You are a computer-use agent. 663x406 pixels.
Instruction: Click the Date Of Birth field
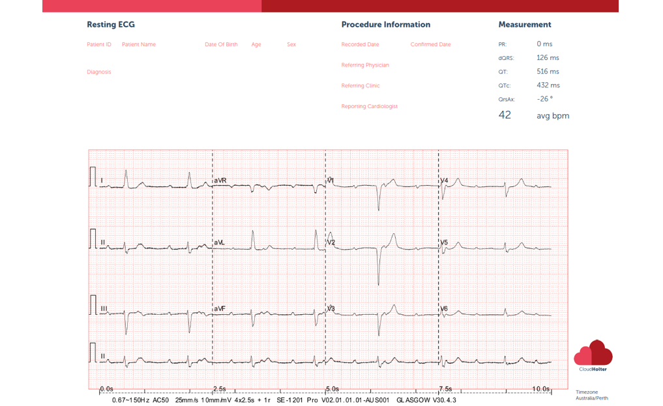pyautogui.click(x=221, y=45)
